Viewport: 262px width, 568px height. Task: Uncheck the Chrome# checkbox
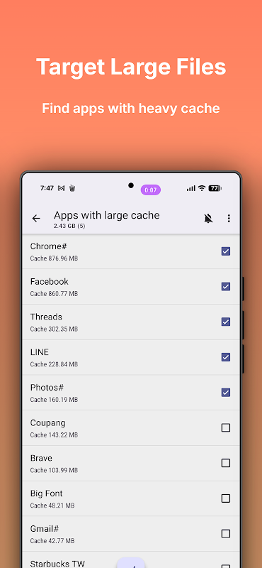click(x=226, y=251)
